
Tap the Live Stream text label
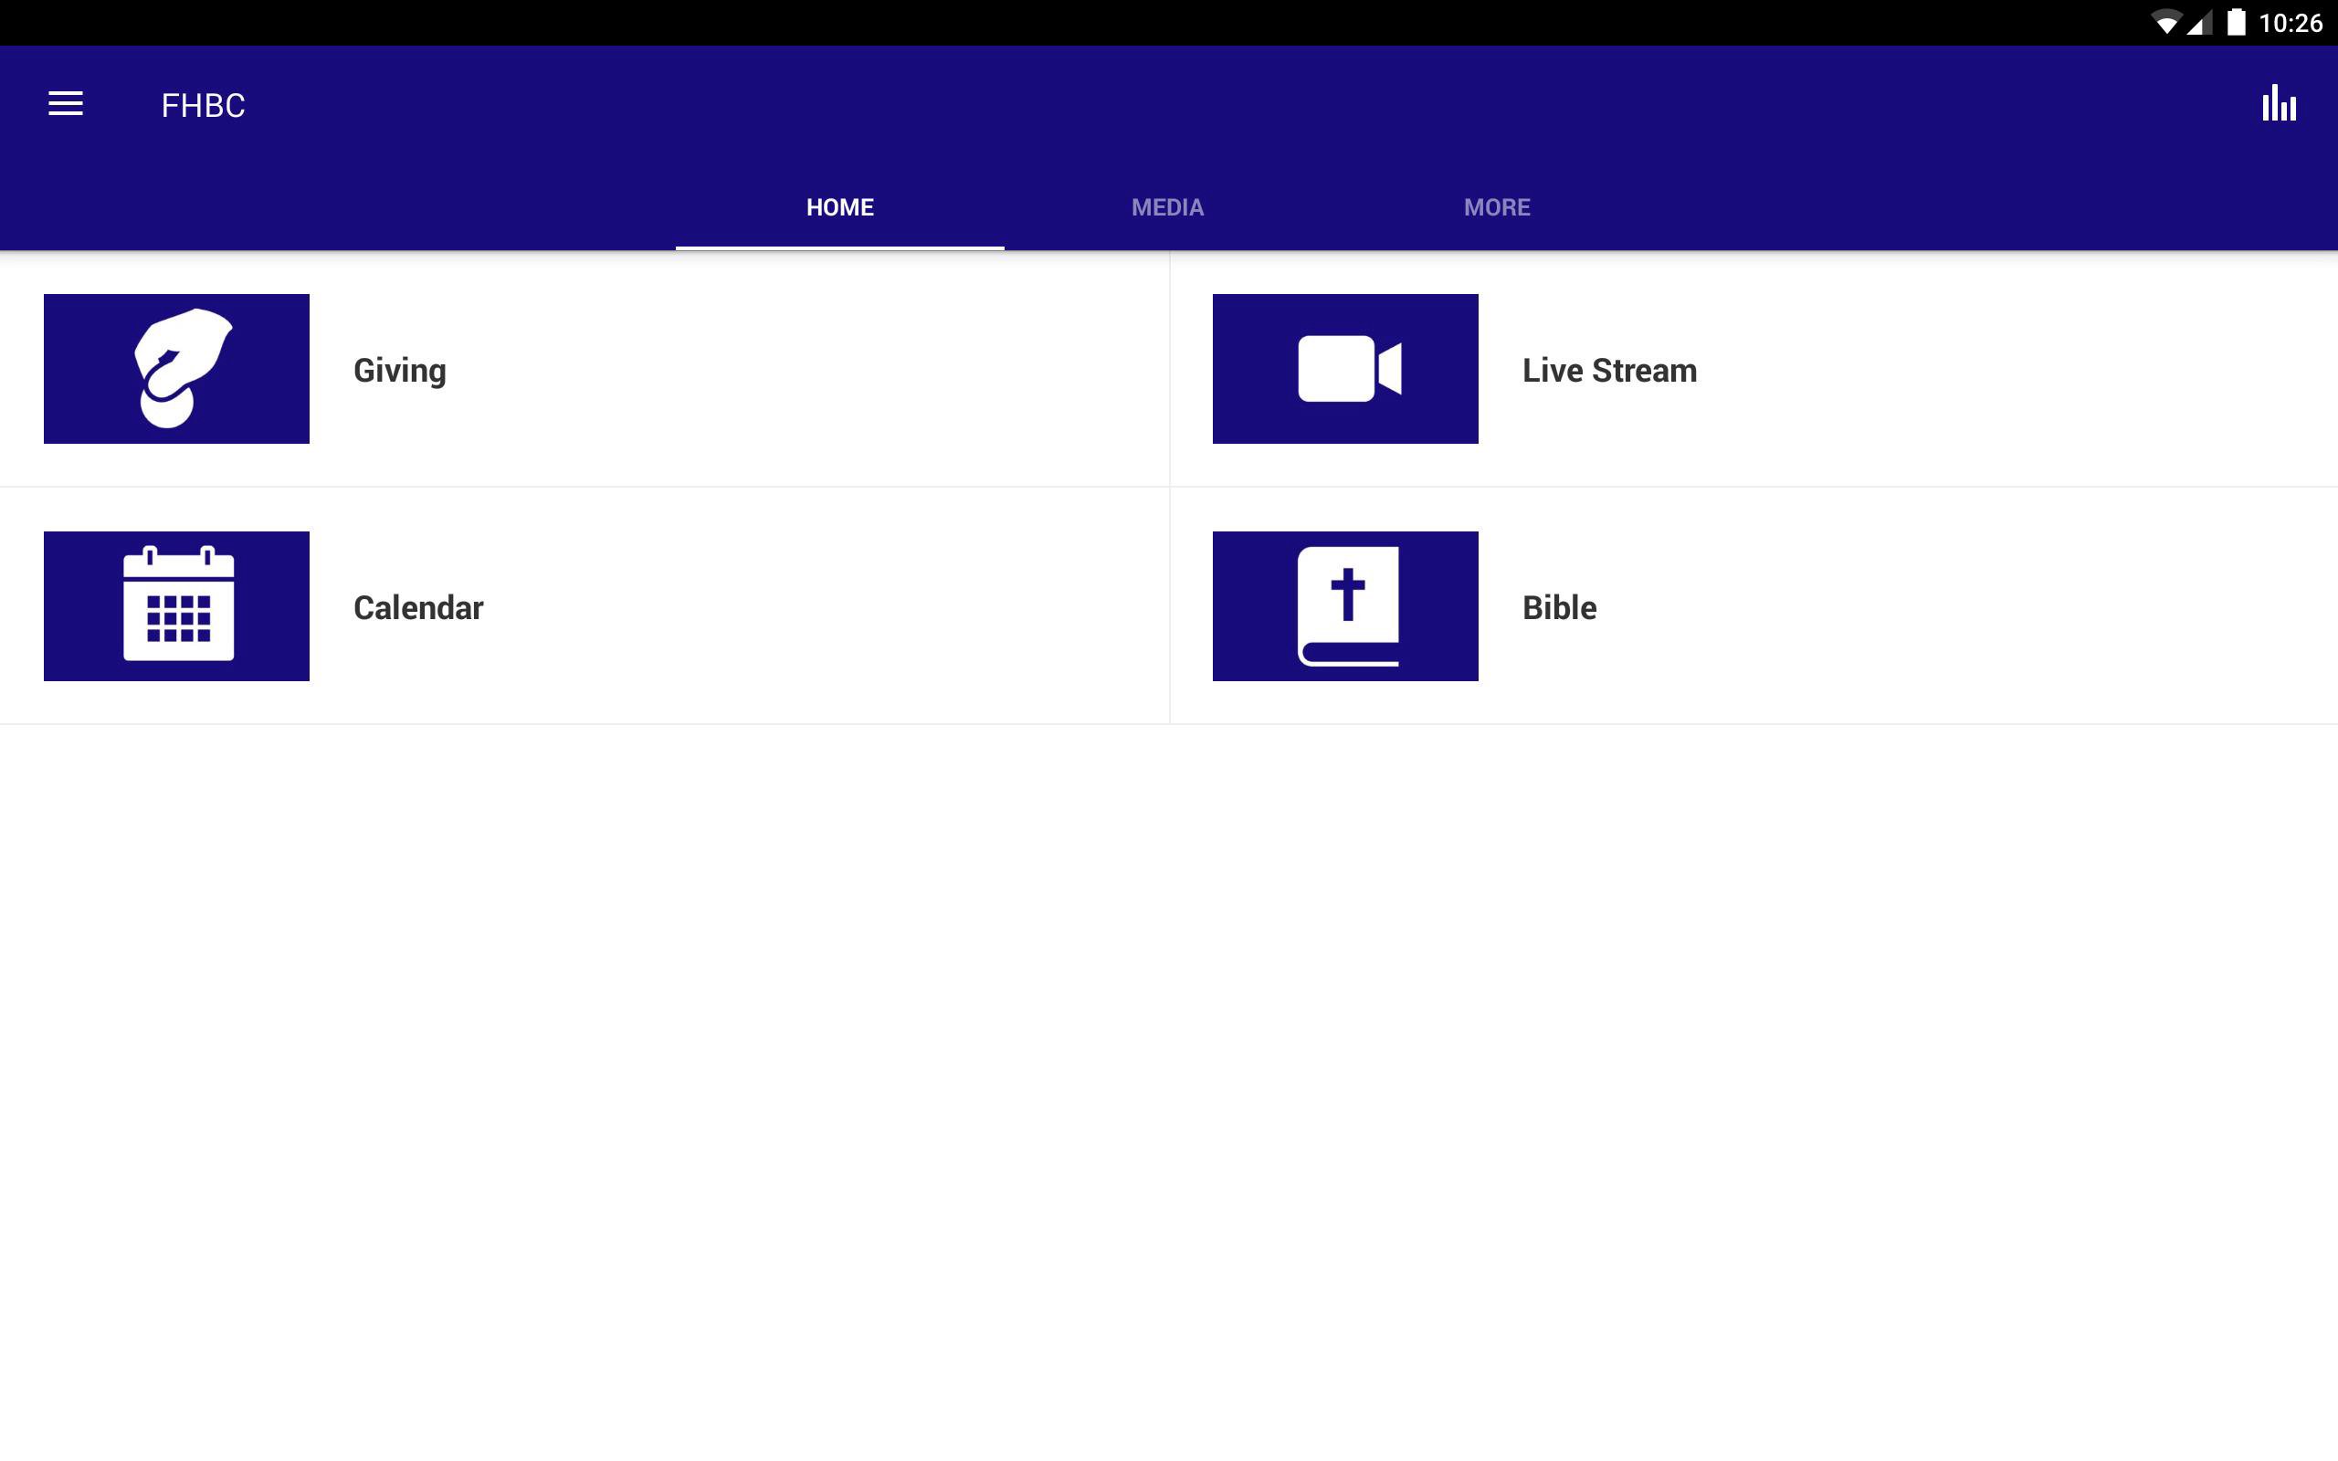coord(1608,370)
